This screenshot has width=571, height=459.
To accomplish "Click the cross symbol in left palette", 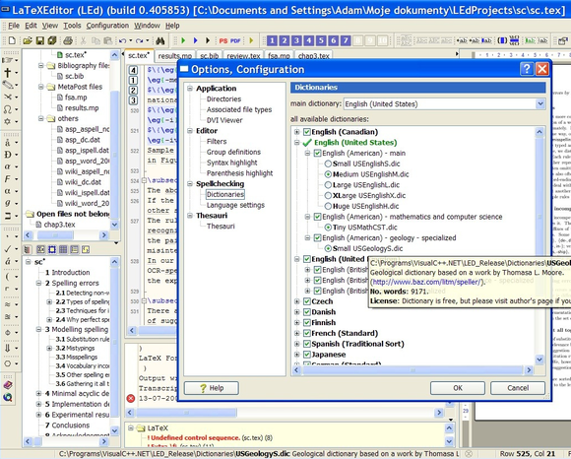I will tap(7, 73).
